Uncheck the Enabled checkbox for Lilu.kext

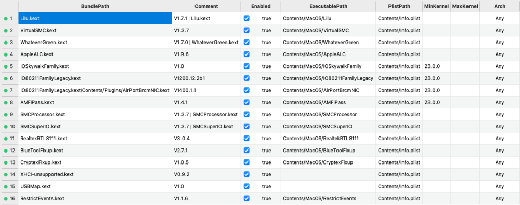coord(246,18)
